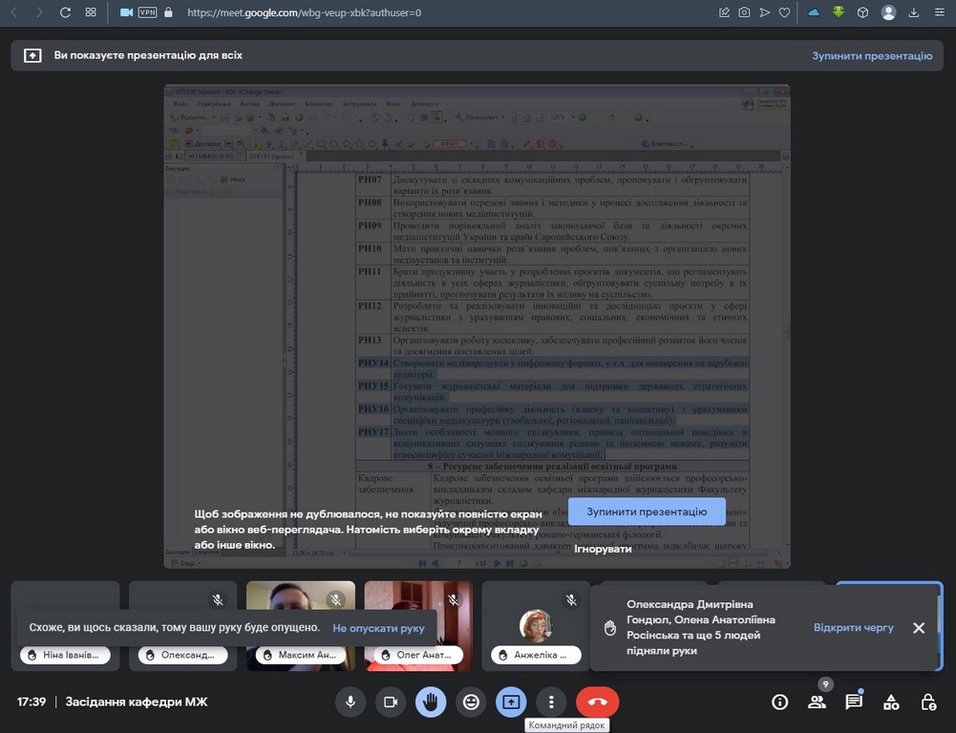The width and height of the screenshot is (956, 733).
Task: Click 'Не опускати руку' in the notification
Action: 378,629
